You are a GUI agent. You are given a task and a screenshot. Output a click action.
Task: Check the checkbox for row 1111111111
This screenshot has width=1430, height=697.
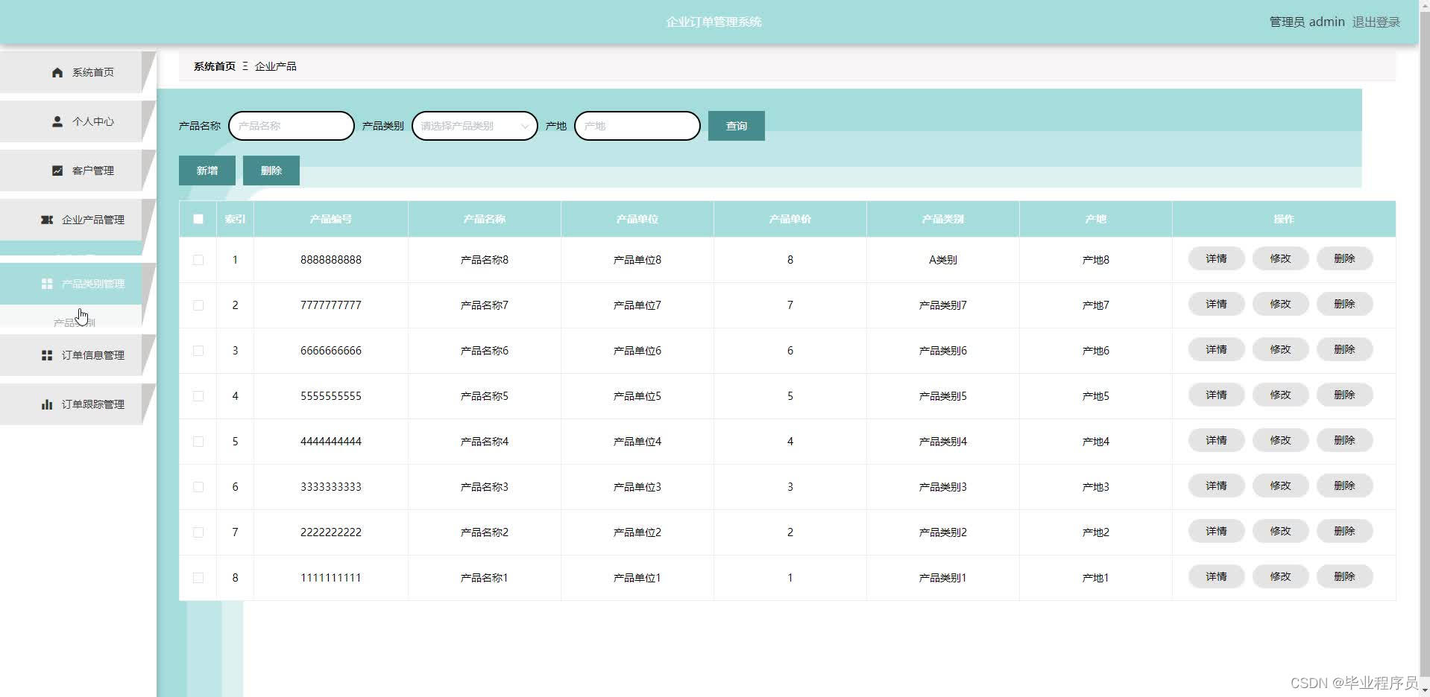198,578
